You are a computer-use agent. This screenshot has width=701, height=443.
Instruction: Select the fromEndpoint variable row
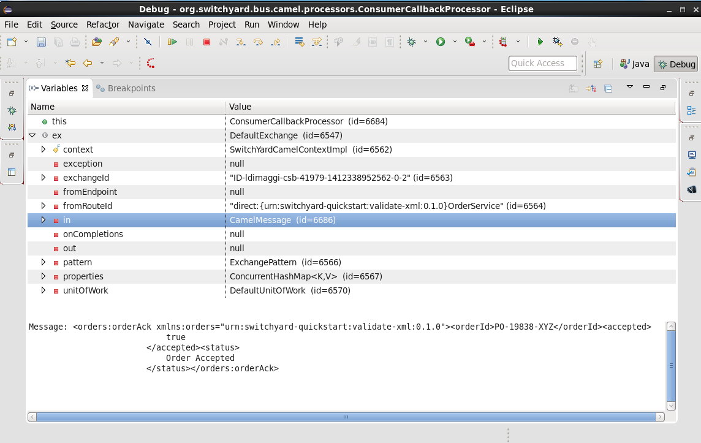click(x=351, y=192)
